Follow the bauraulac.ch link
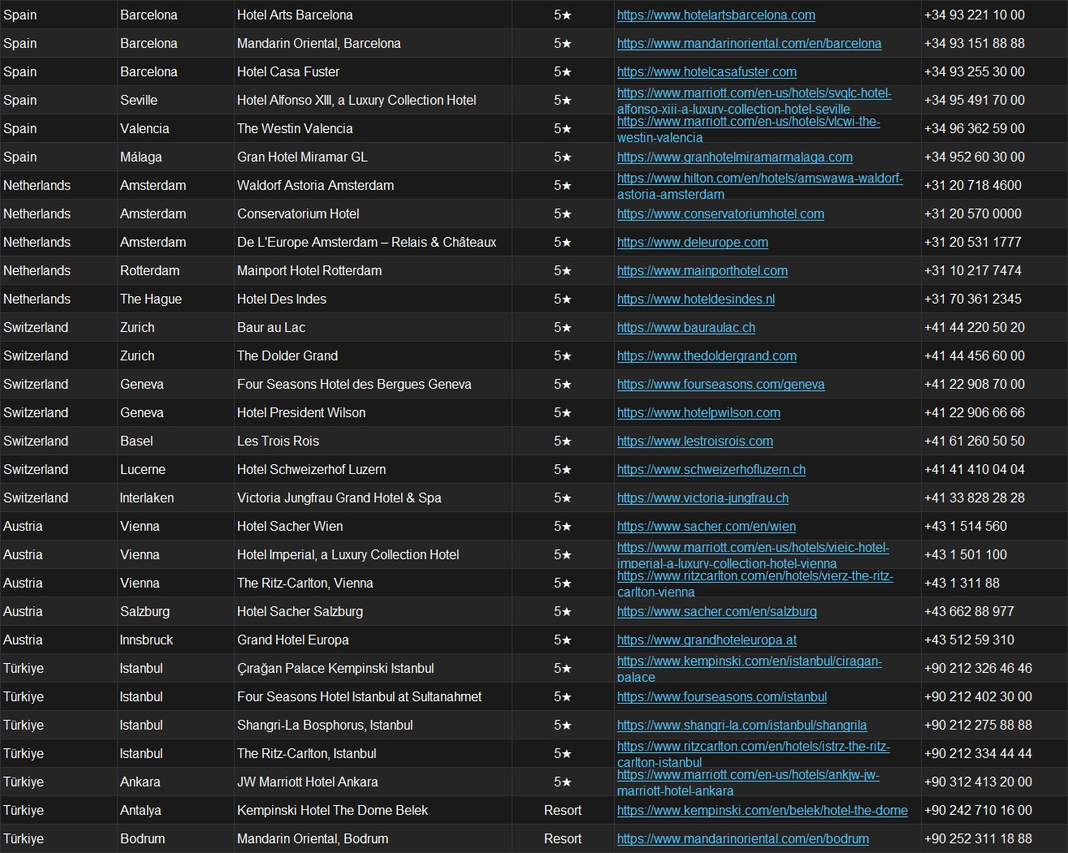This screenshot has height=853, width=1068. tap(685, 327)
